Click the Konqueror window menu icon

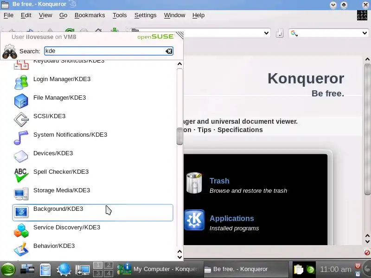click(5, 4)
